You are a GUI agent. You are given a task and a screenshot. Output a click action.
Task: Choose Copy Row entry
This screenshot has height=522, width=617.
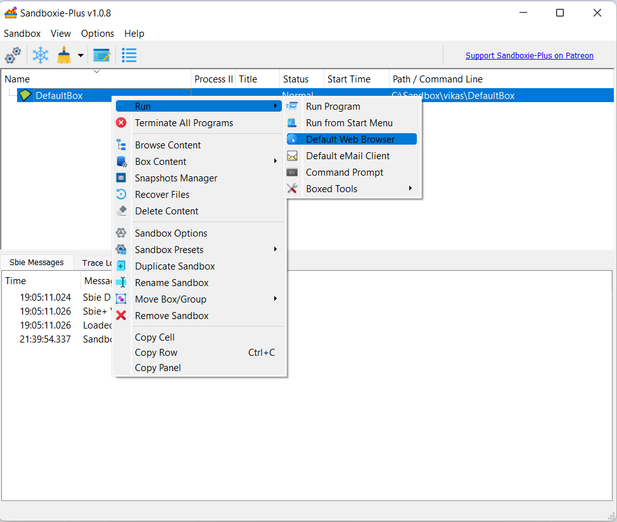(x=199, y=353)
